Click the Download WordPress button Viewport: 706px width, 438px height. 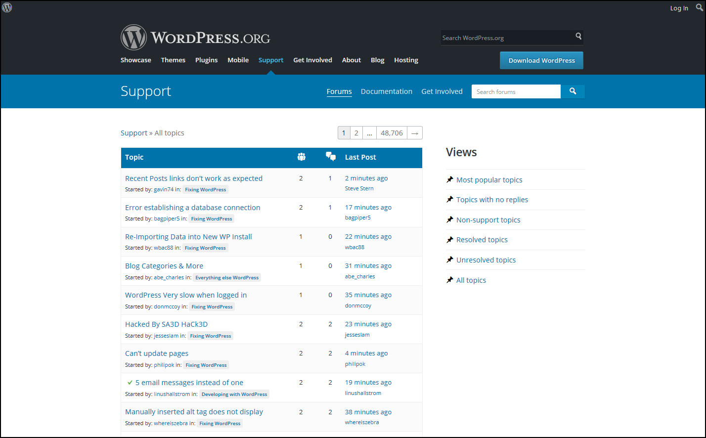[x=541, y=60]
